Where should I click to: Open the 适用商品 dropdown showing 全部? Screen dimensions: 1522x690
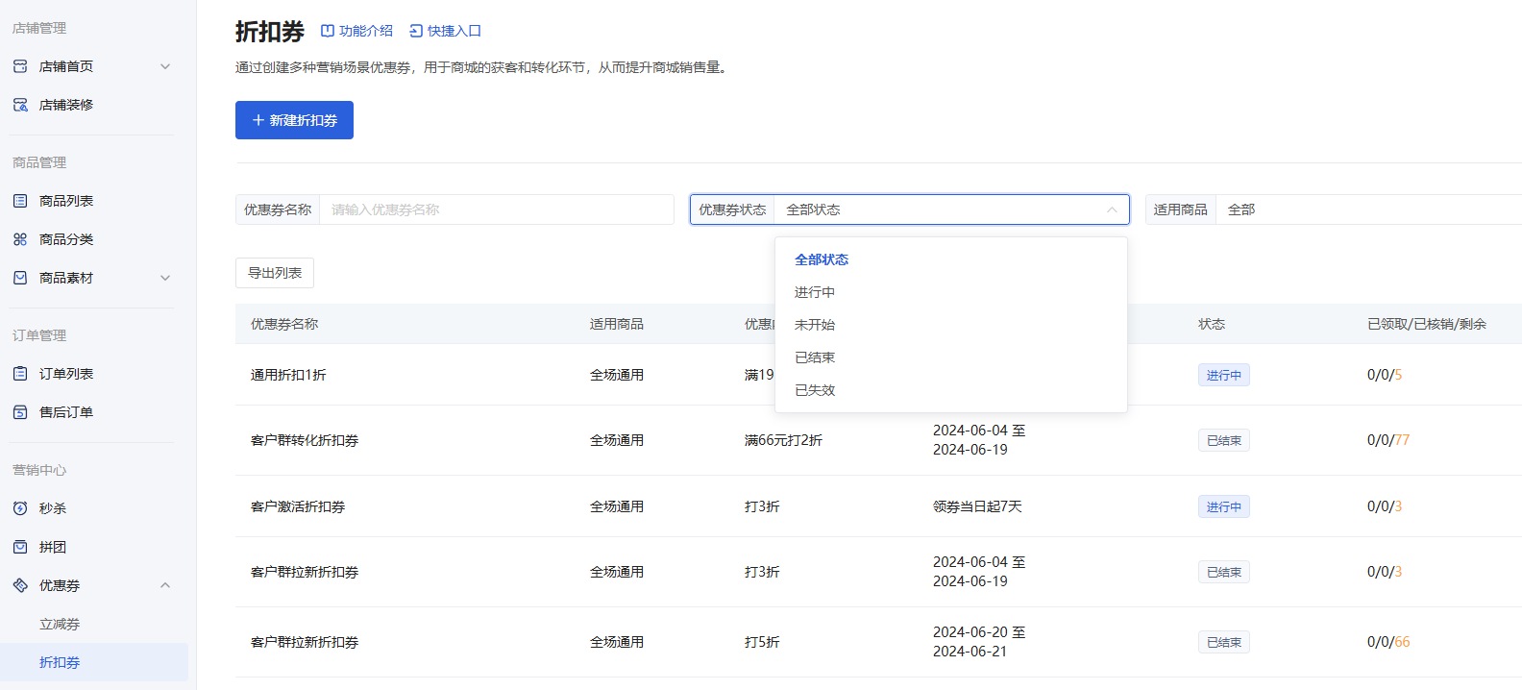[1369, 209]
